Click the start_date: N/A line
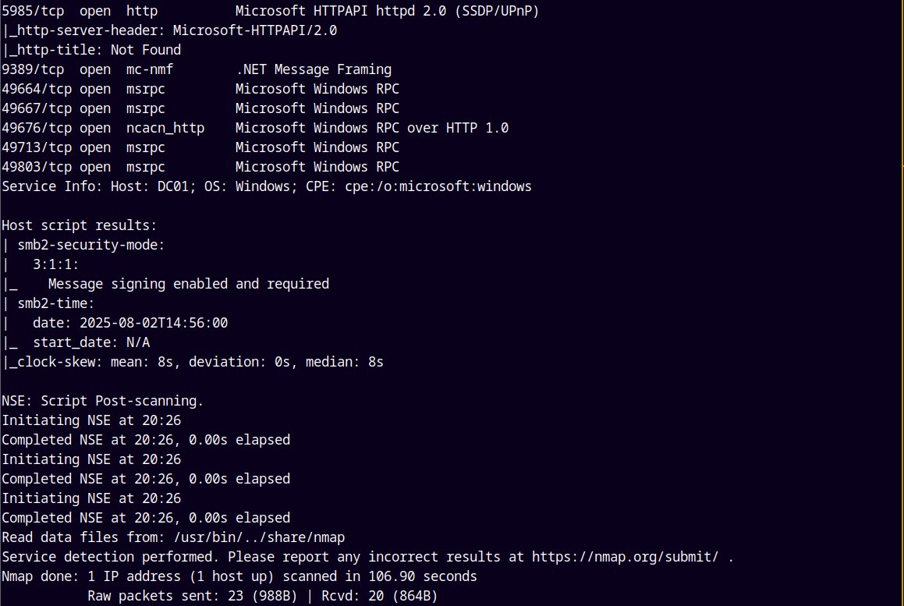This screenshot has width=904, height=606. point(91,342)
